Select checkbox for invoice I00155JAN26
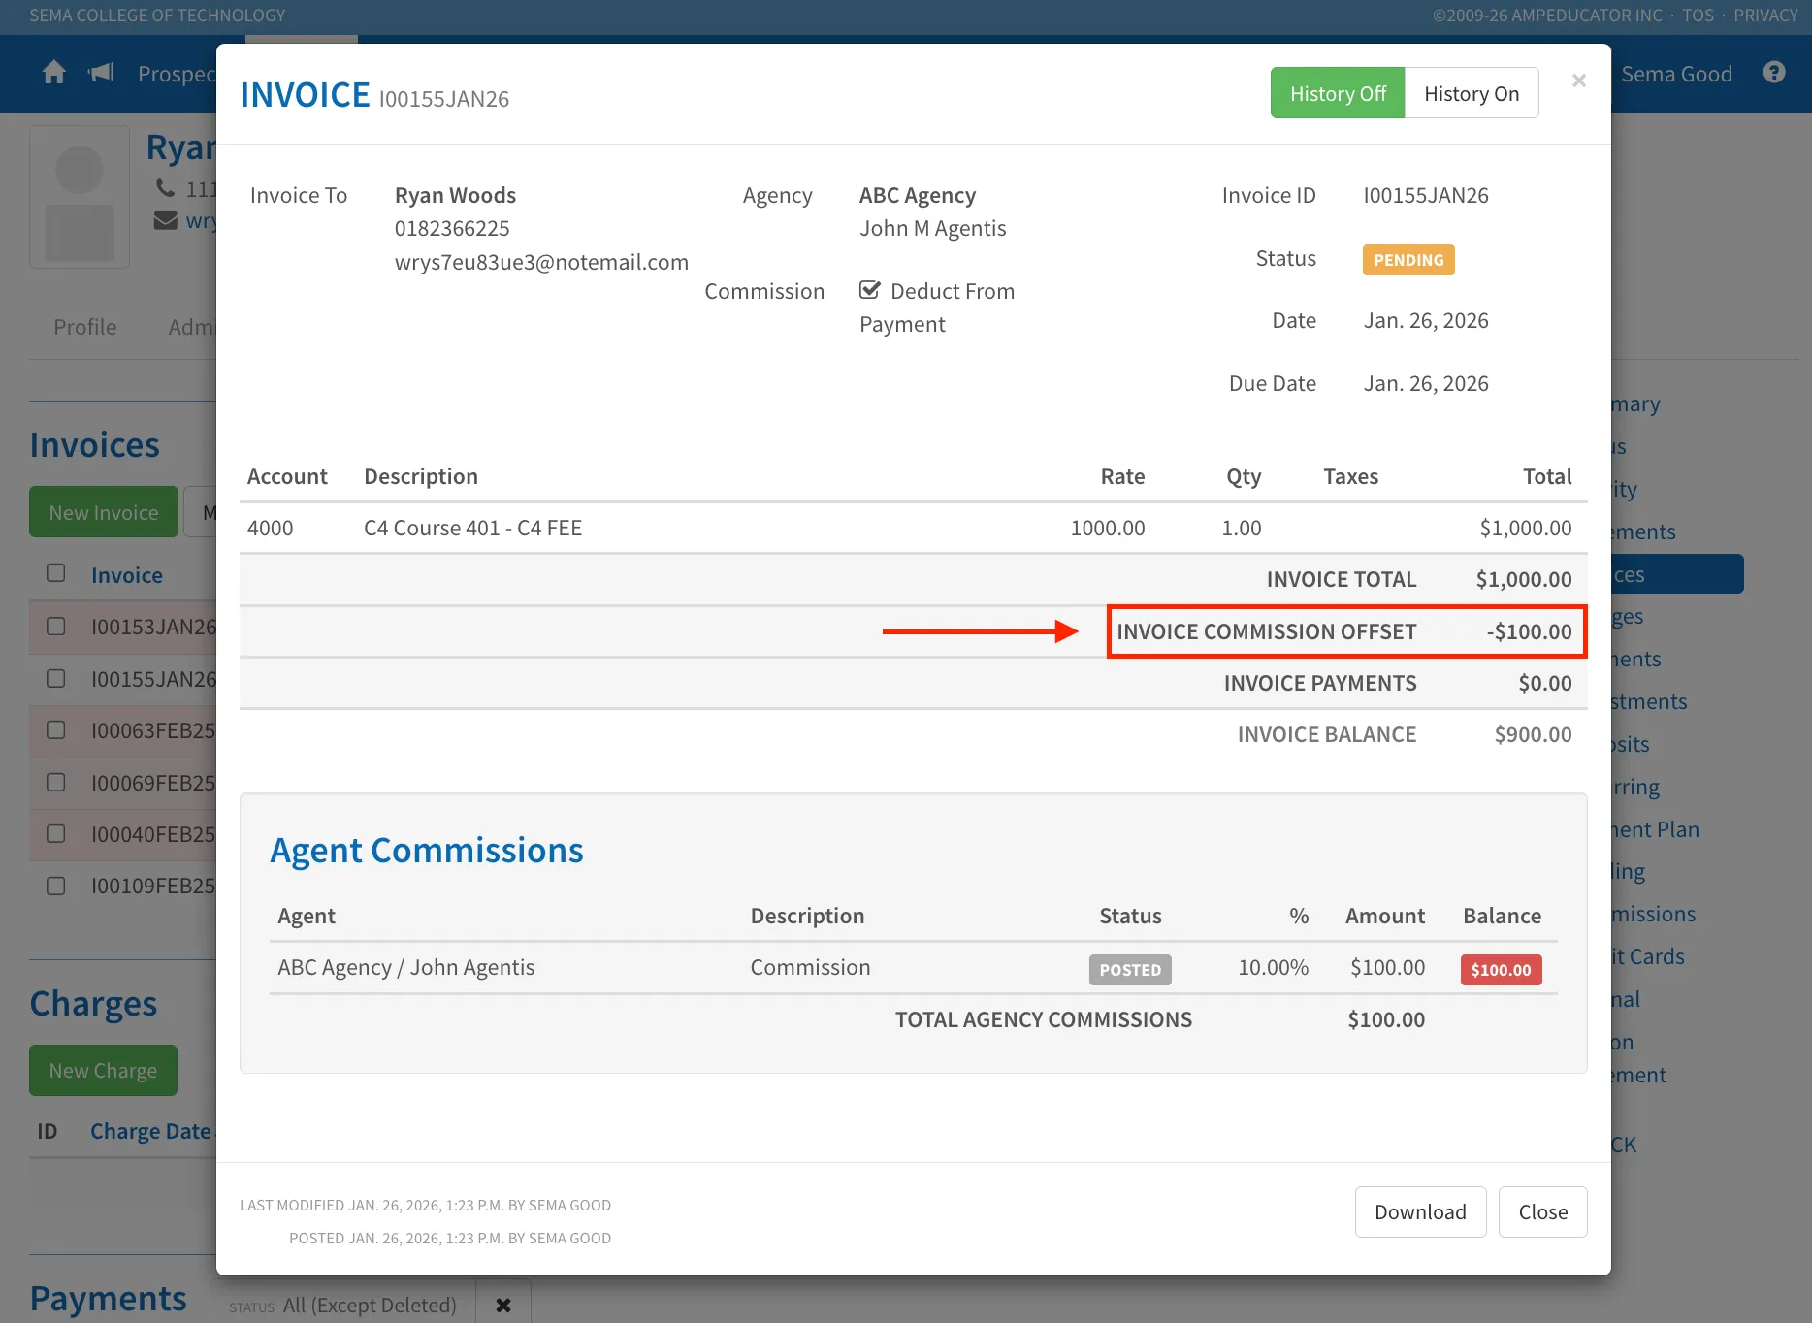This screenshot has height=1323, width=1812. (56, 678)
